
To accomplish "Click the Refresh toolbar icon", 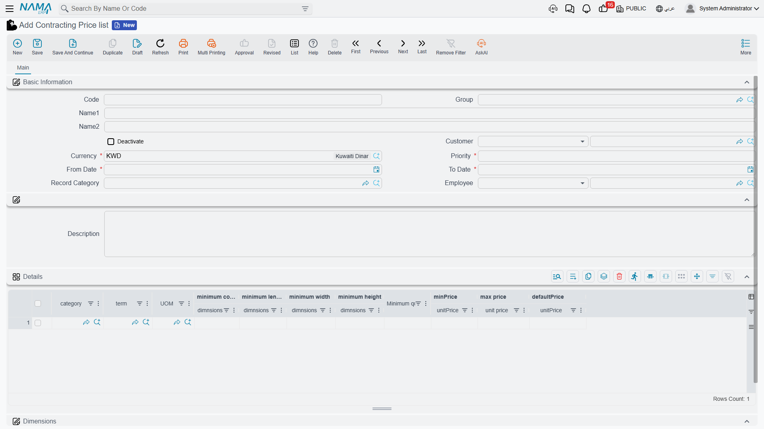I will [x=160, y=47].
